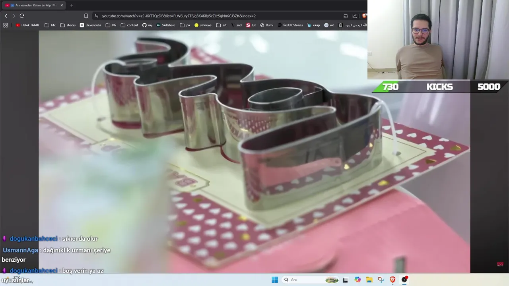509x286 pixels.
Task: Open the KG bookmarks folder
Action: pyautogui.click(x=111, y=25)
